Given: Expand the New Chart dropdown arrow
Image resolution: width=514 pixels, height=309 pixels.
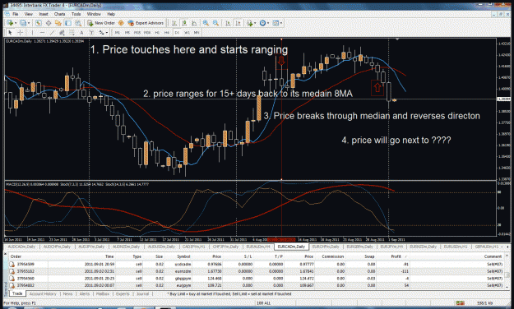Looking at the screenshot, I should click(x=16, y=23).
